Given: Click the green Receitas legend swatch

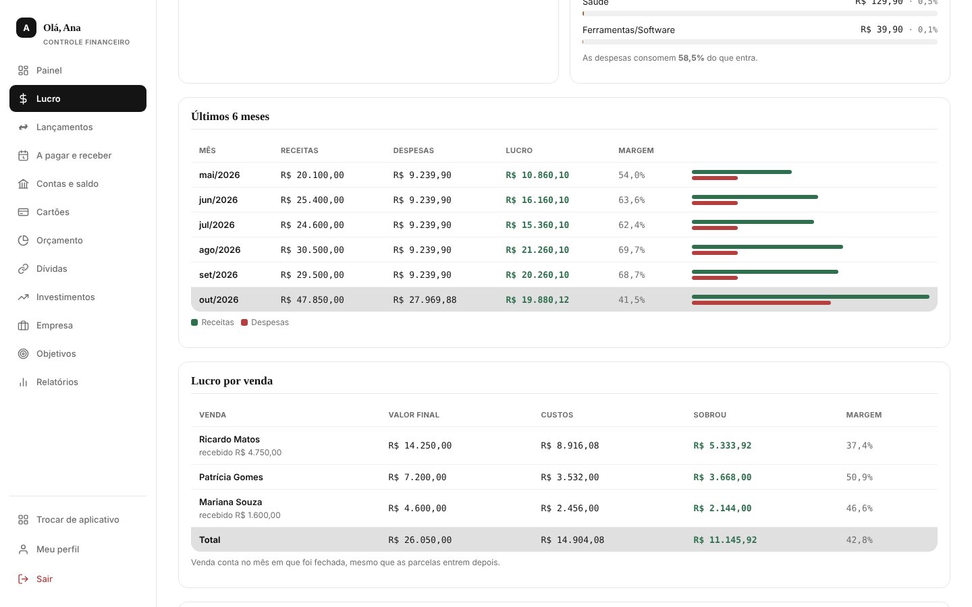Looking at the screenshot, I should (x=194, y=322).
